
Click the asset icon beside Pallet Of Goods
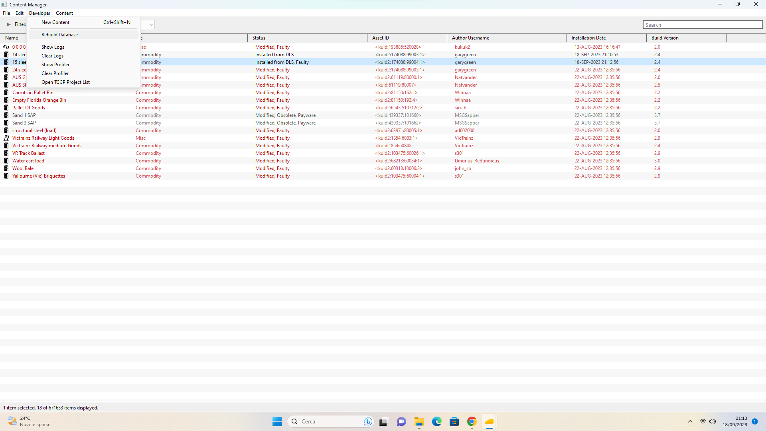[x=6, y=108]
